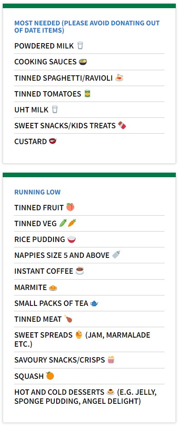The width and height of the screenshot is (179, 426).
Task: Select the Most Needed heading
Action: click(87, 27)
